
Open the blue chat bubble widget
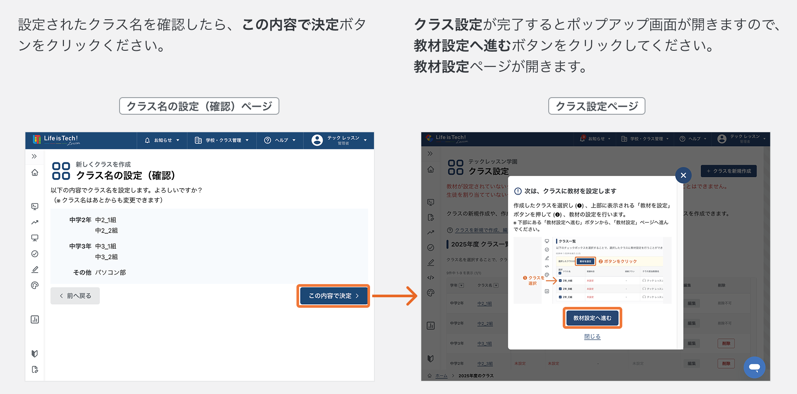pos(754,367)
